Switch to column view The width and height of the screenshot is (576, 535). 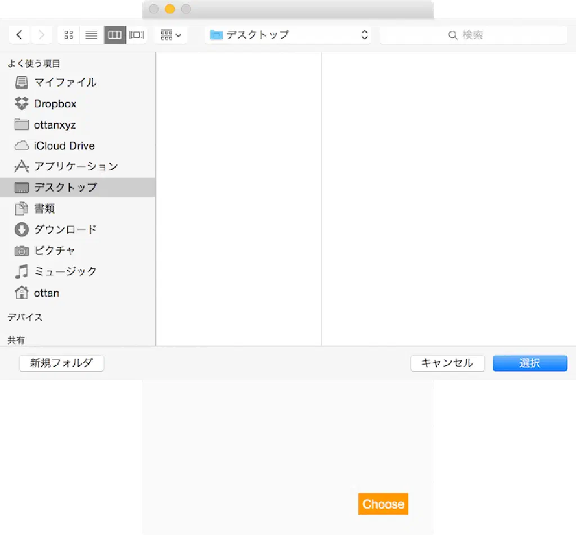(115, 35)
